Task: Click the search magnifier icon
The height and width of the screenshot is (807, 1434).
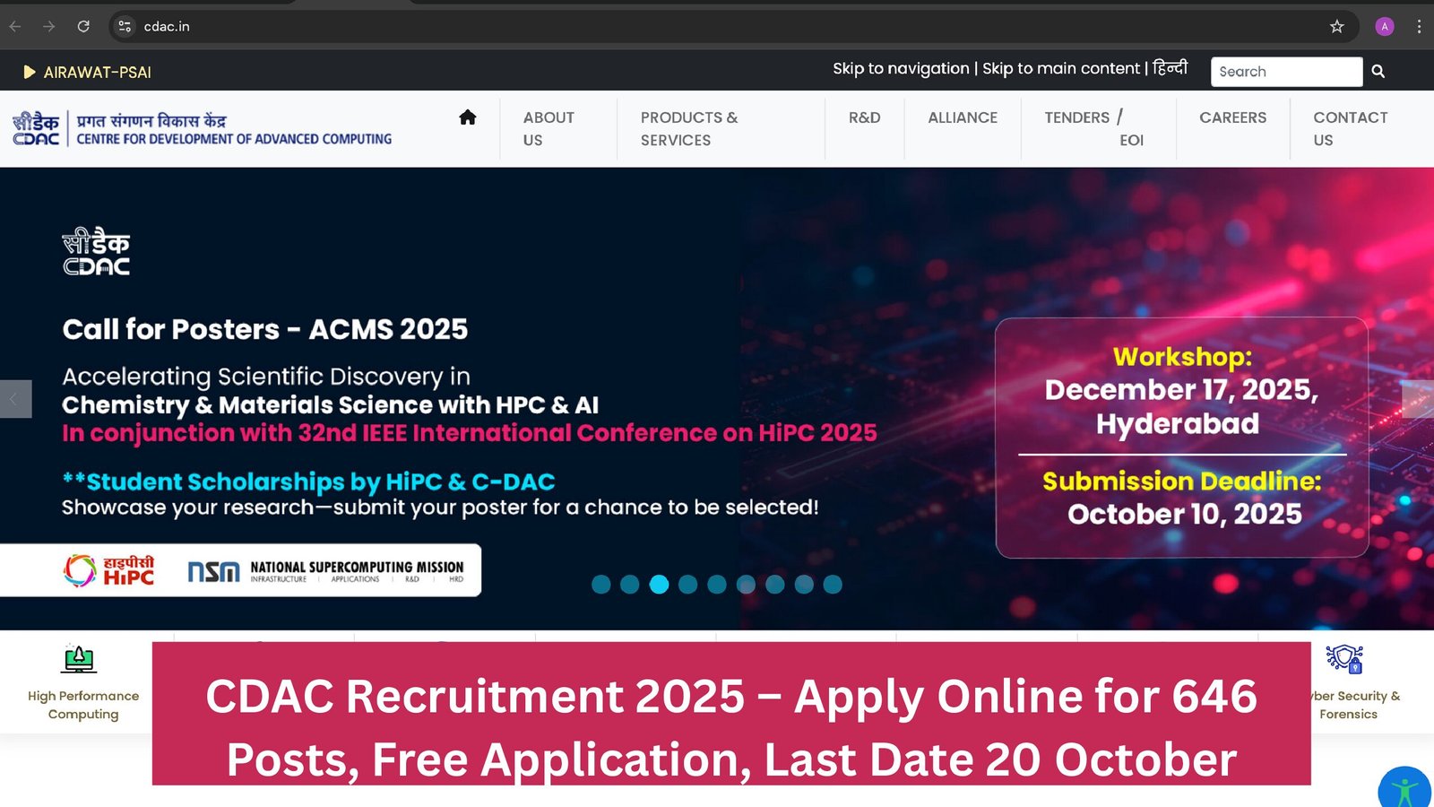Action: click(x=1378, y=72)
